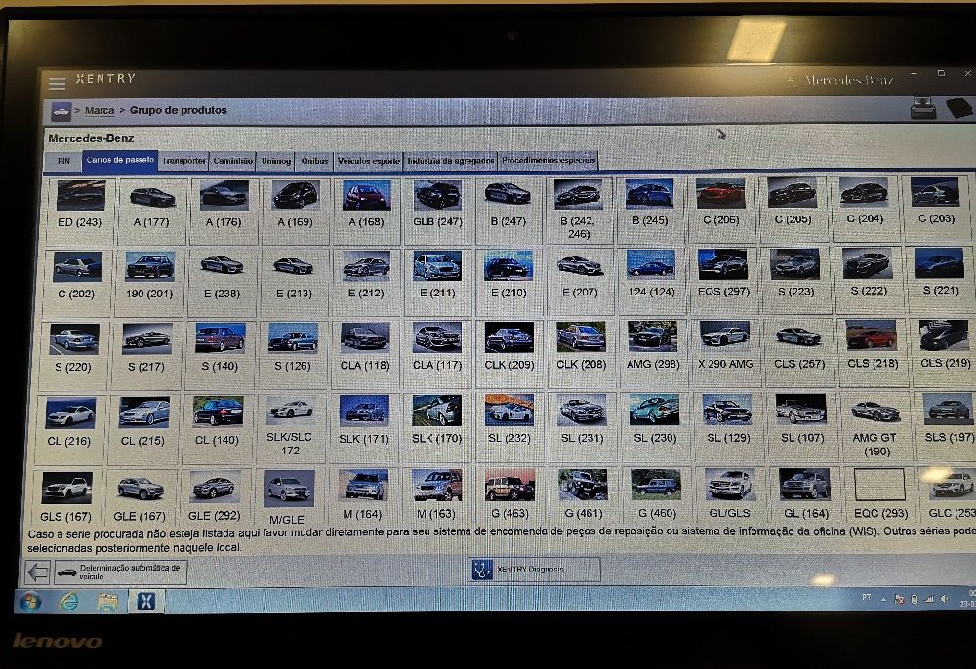Select the E (212) model tile
Screen dimensions: 976x669
(x=366, y=281)
